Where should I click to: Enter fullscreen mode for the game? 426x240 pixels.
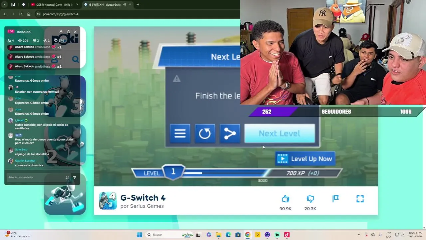click(360, 199)
